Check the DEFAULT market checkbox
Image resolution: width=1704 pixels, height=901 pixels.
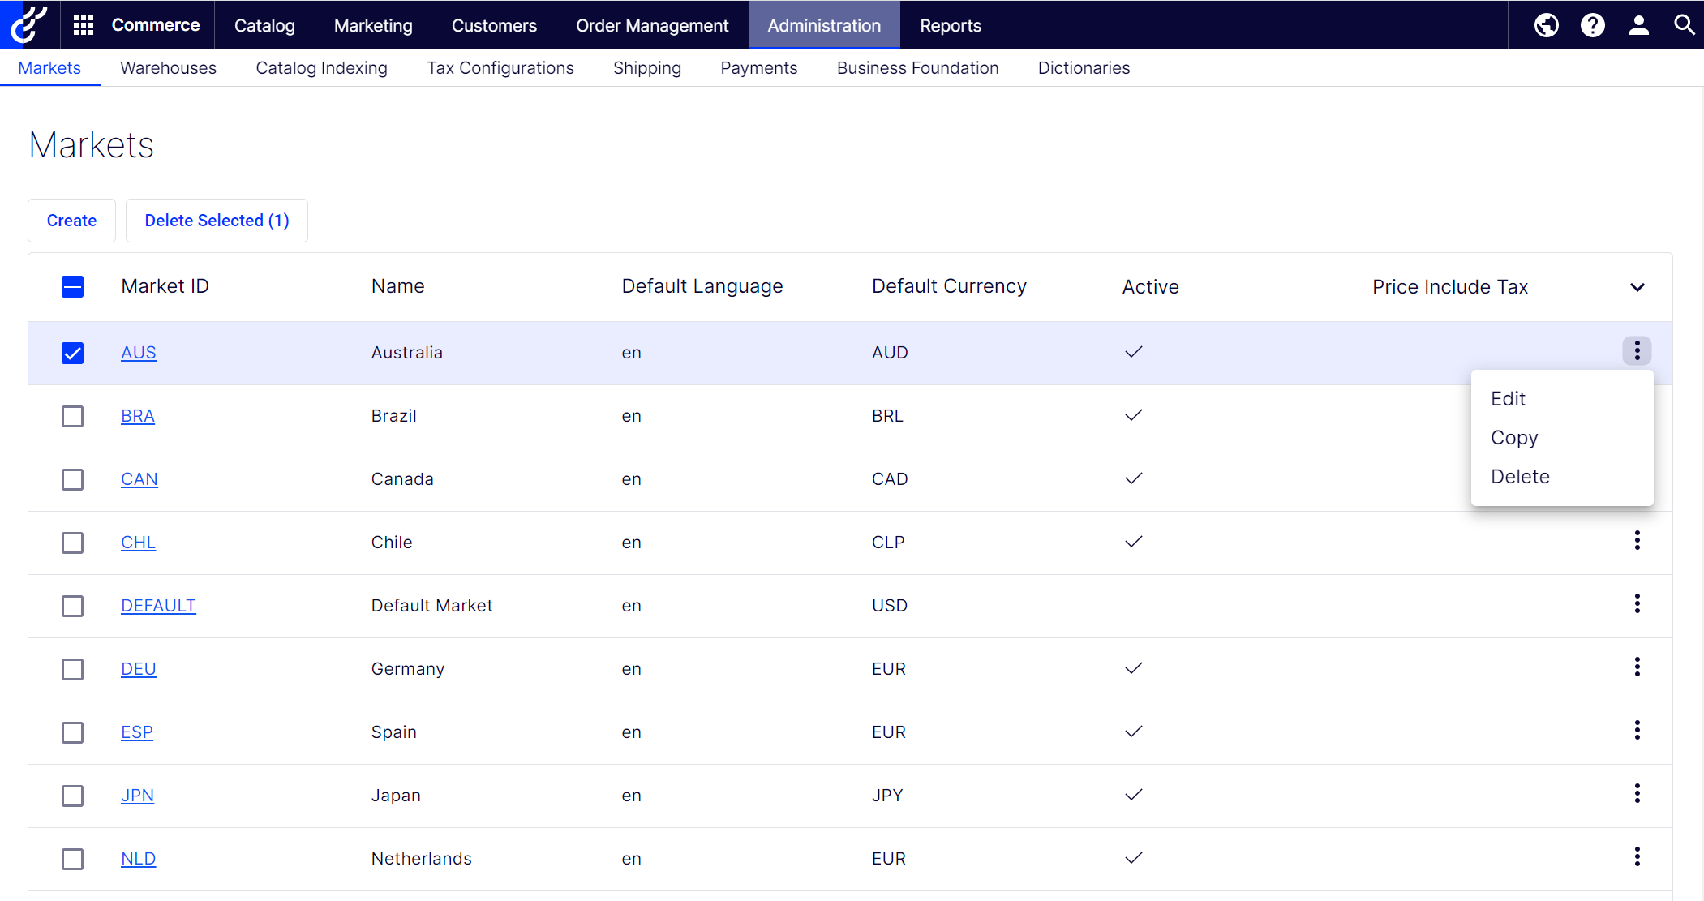point(72,607)
